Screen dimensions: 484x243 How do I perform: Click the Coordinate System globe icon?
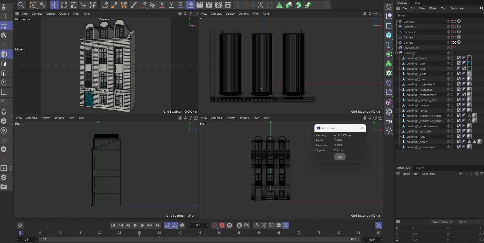pyautogui.click(x=190, y=5)
